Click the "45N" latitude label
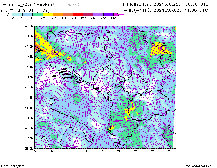This screenshot has width=217, height=168. [30, 36]
